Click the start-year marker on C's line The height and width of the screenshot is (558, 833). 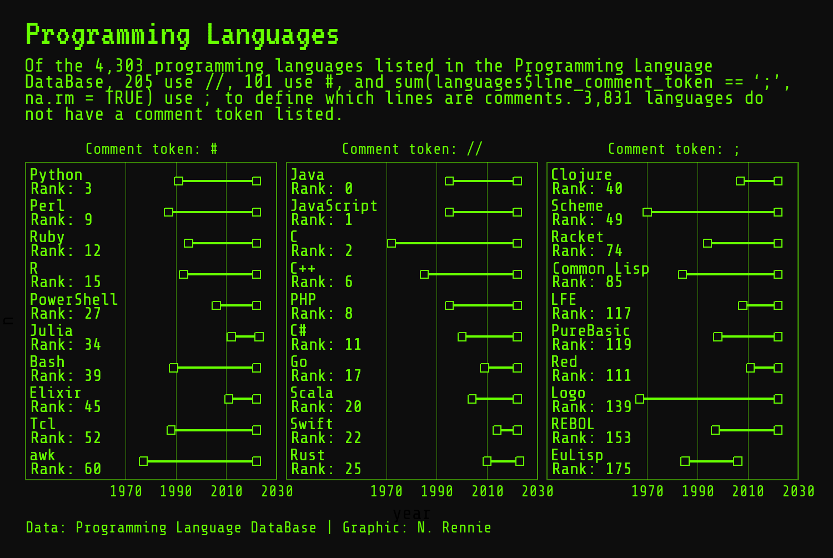(x=392, y=243)
